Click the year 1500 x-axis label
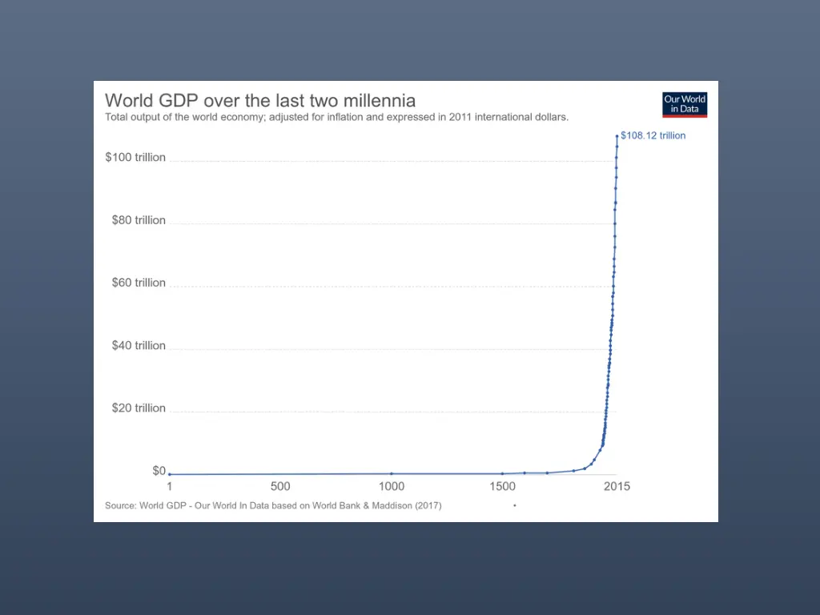Screen dimensions: 820x615 click(x=503, y=486)
